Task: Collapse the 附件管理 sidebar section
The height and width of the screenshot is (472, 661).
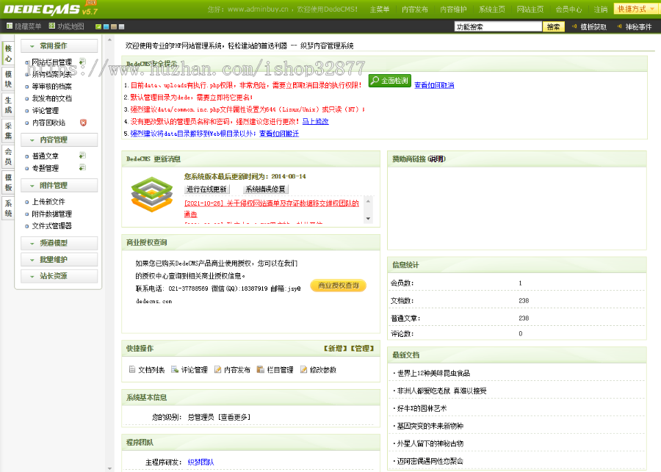Action: (59, 186)
